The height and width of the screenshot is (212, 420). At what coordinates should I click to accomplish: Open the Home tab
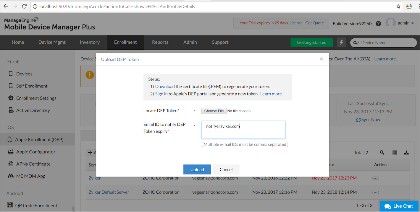pyautogui.click(x=18, y=42)
